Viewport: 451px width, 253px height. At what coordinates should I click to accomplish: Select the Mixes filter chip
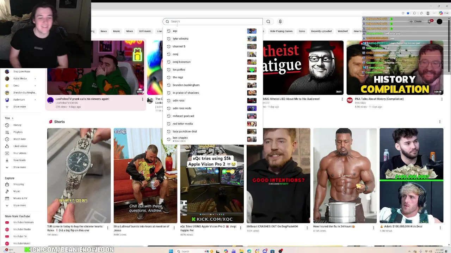(130, 31)
